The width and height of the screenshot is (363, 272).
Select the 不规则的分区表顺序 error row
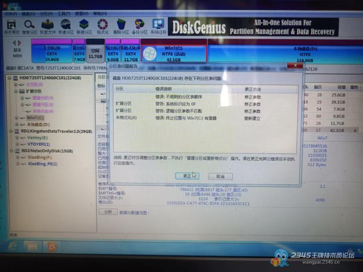pyautogui.click(x=205, y=97)
